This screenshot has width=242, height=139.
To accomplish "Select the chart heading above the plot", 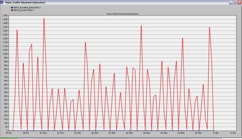I will (122, 14).
